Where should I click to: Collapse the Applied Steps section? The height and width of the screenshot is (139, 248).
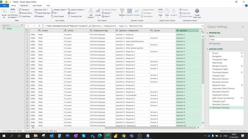(208, 49)
